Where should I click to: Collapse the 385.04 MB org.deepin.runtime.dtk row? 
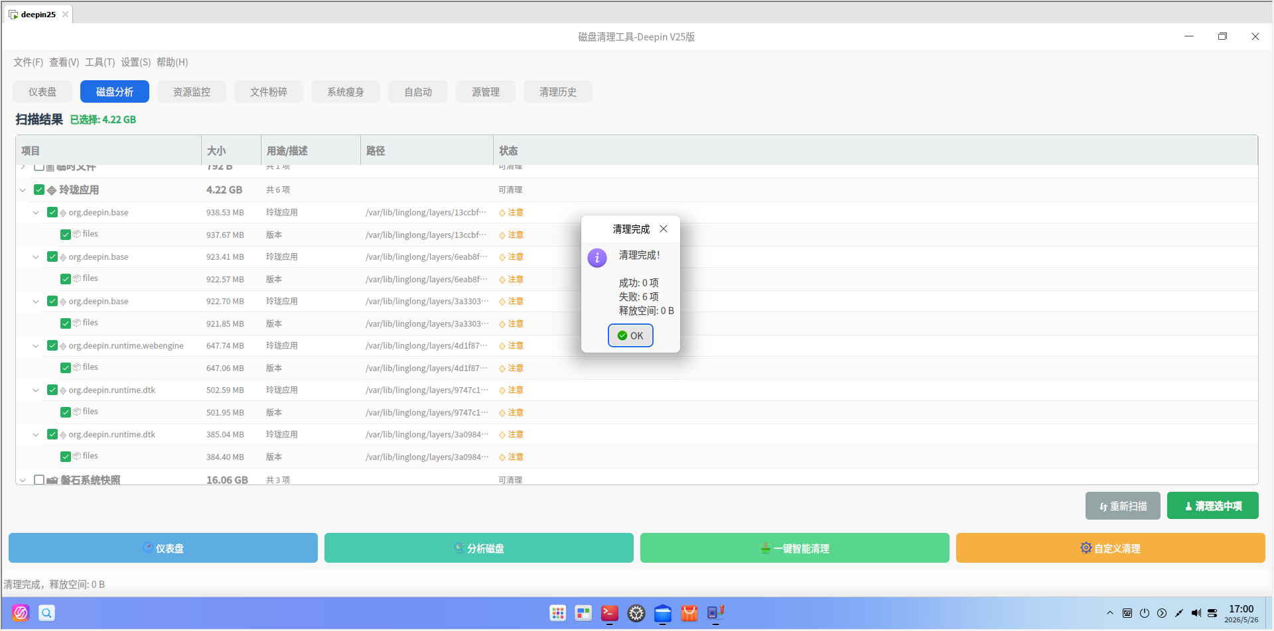36,435
